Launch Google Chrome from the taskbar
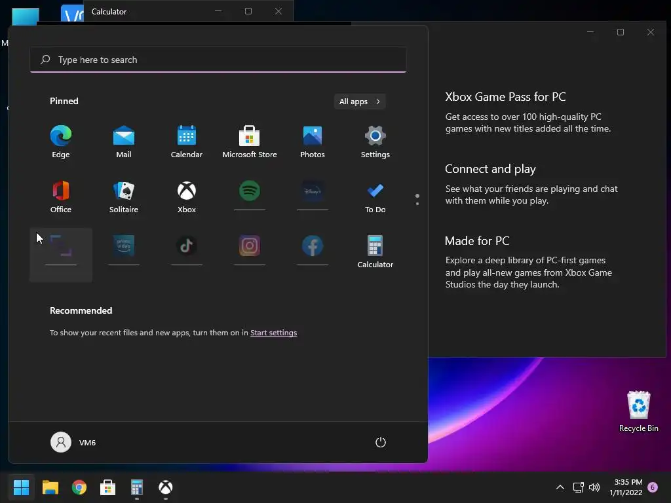This screenshot has height=503, width=671. click(x=79, y=487)
